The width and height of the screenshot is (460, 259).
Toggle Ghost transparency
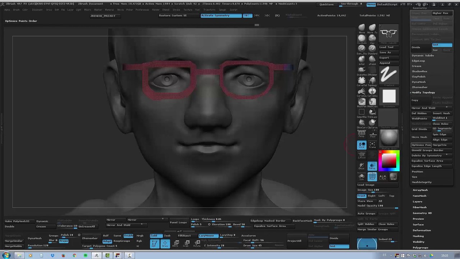[x=362, y=166]
